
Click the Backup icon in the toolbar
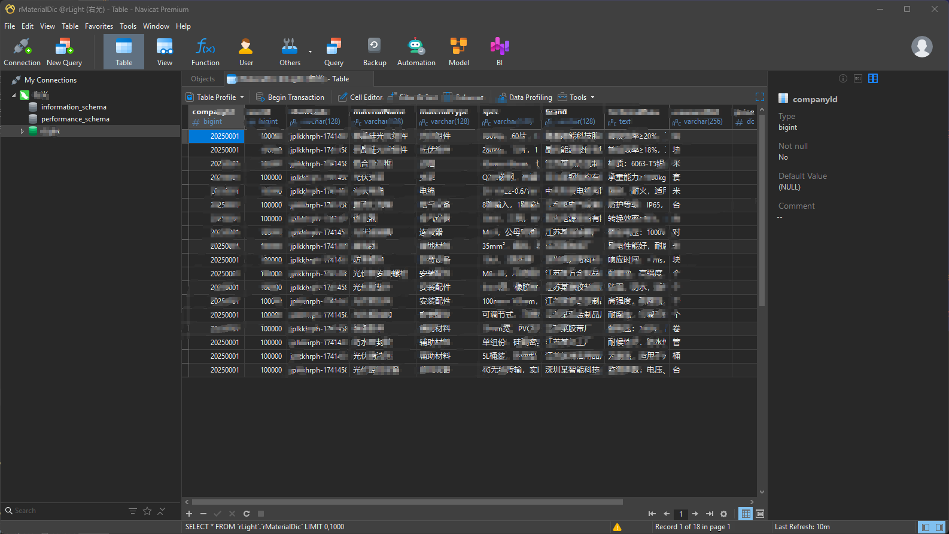(375, 52)
